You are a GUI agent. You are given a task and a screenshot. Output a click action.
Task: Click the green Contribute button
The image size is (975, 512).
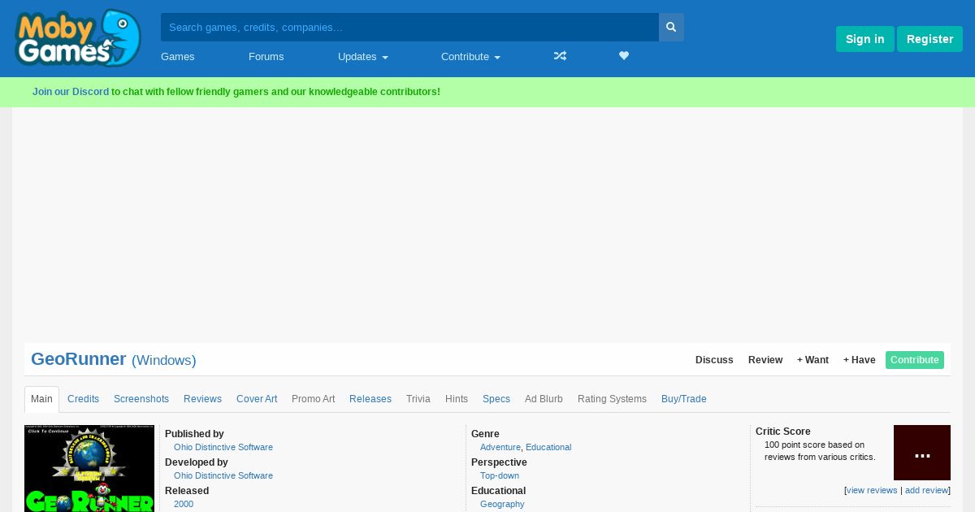(x=915, y=360)
